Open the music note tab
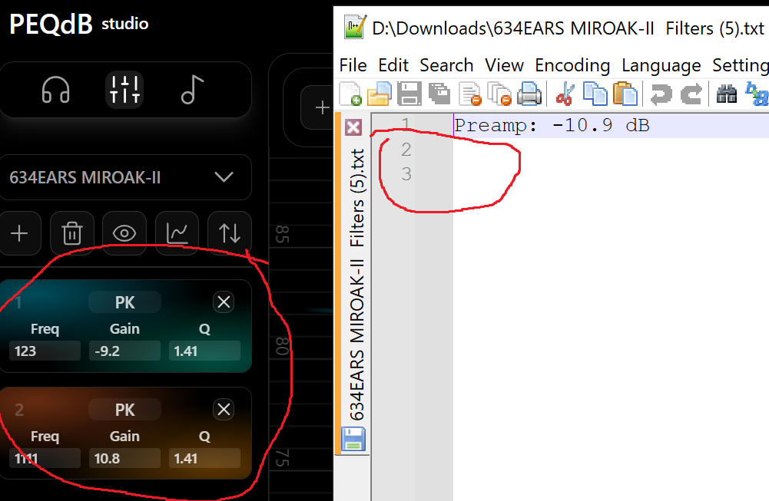Viewport: 769px width, 501px height. [x=192, y=90]
